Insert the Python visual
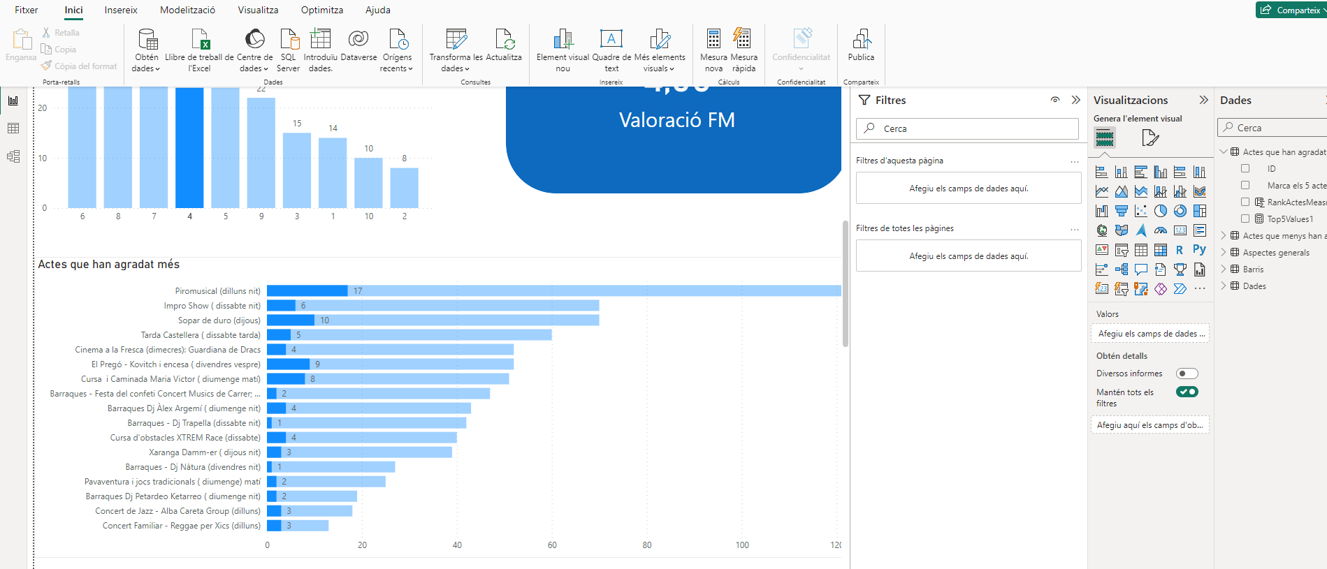 (1200, 250)
